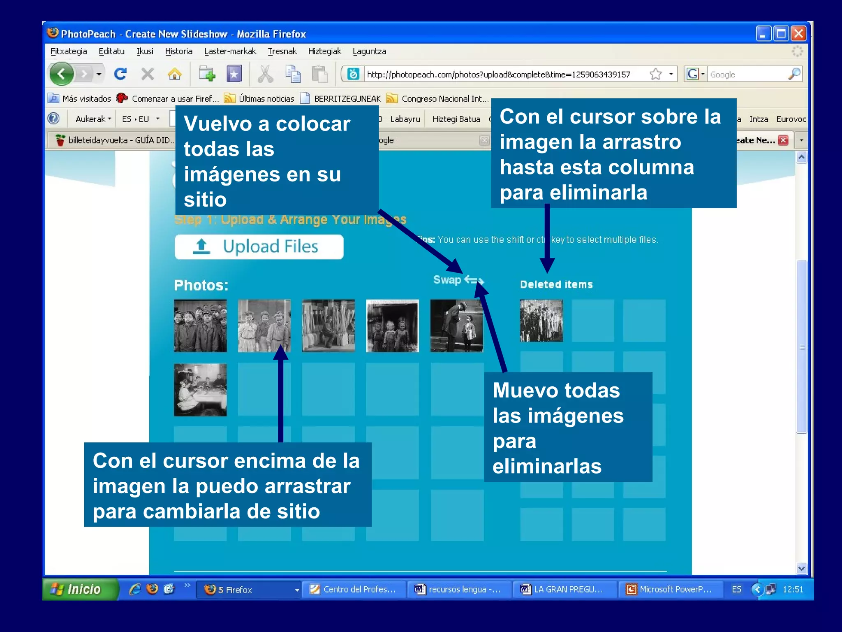Expand the ES › EU language dropdown
This screenshot has height=632, width=842.
141,119
